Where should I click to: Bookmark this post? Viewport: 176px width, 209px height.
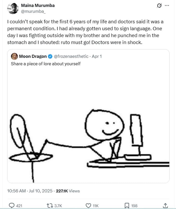127,206
